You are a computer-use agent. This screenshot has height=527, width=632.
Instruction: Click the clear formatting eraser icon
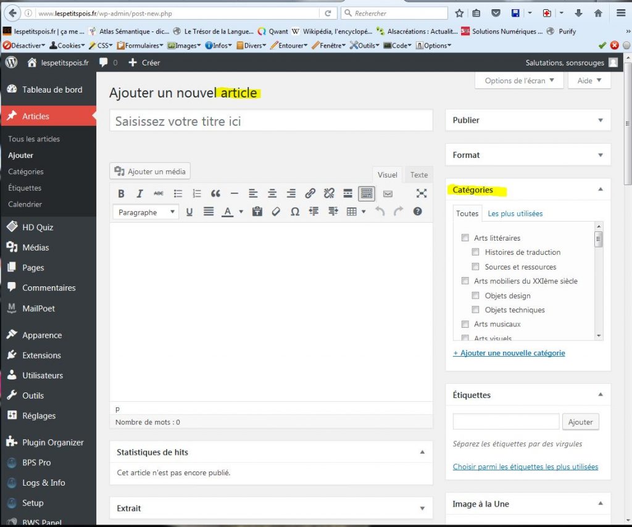pos(276,212)
